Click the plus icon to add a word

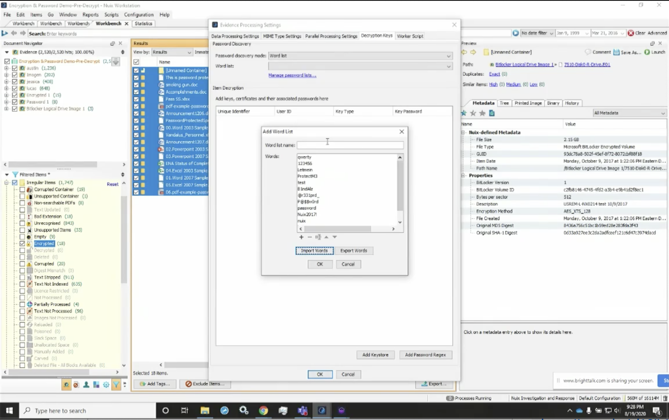[x=301, y=237]
